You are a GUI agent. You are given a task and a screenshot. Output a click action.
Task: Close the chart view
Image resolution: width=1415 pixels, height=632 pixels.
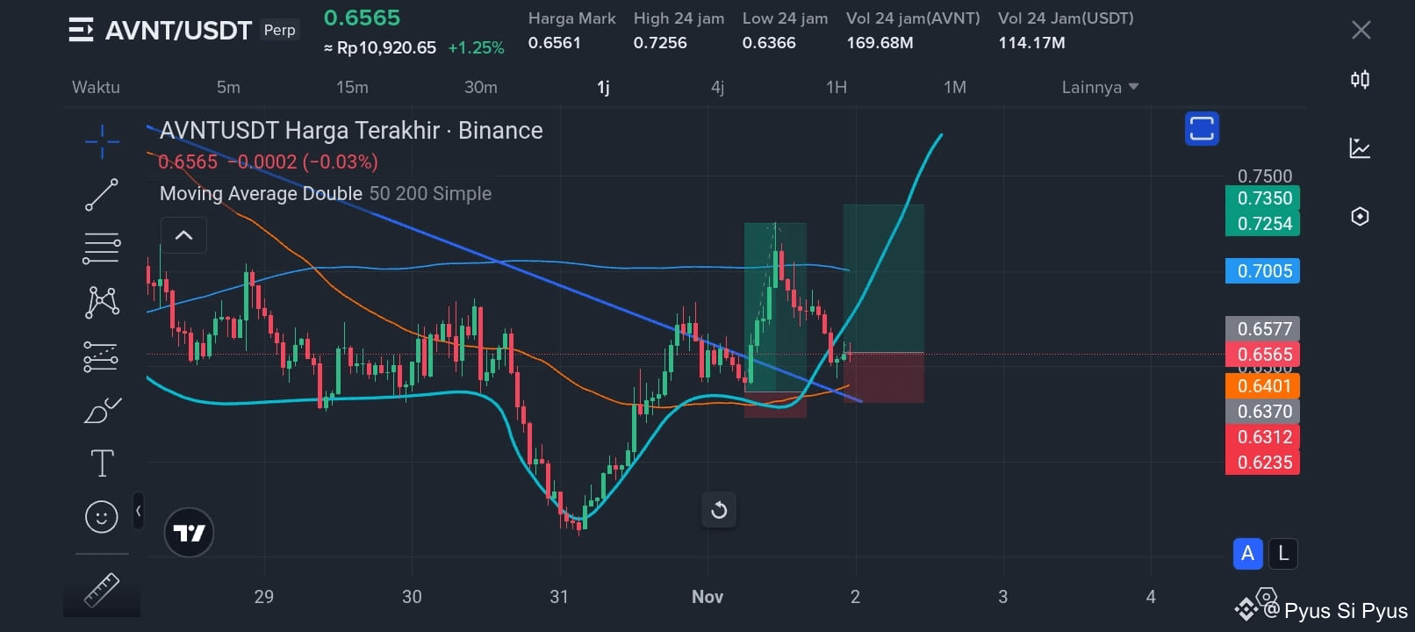click(1361, 31)
